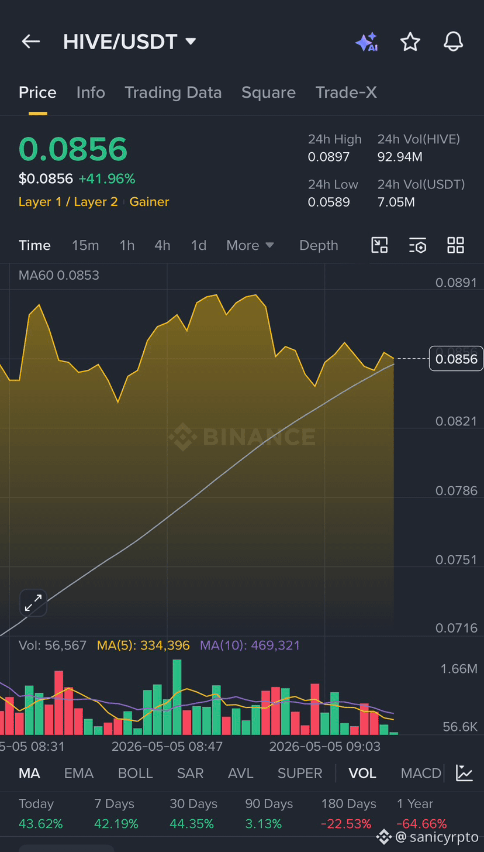Click the 24h Vol(USDT) 7.05M value

coord(396,202)
